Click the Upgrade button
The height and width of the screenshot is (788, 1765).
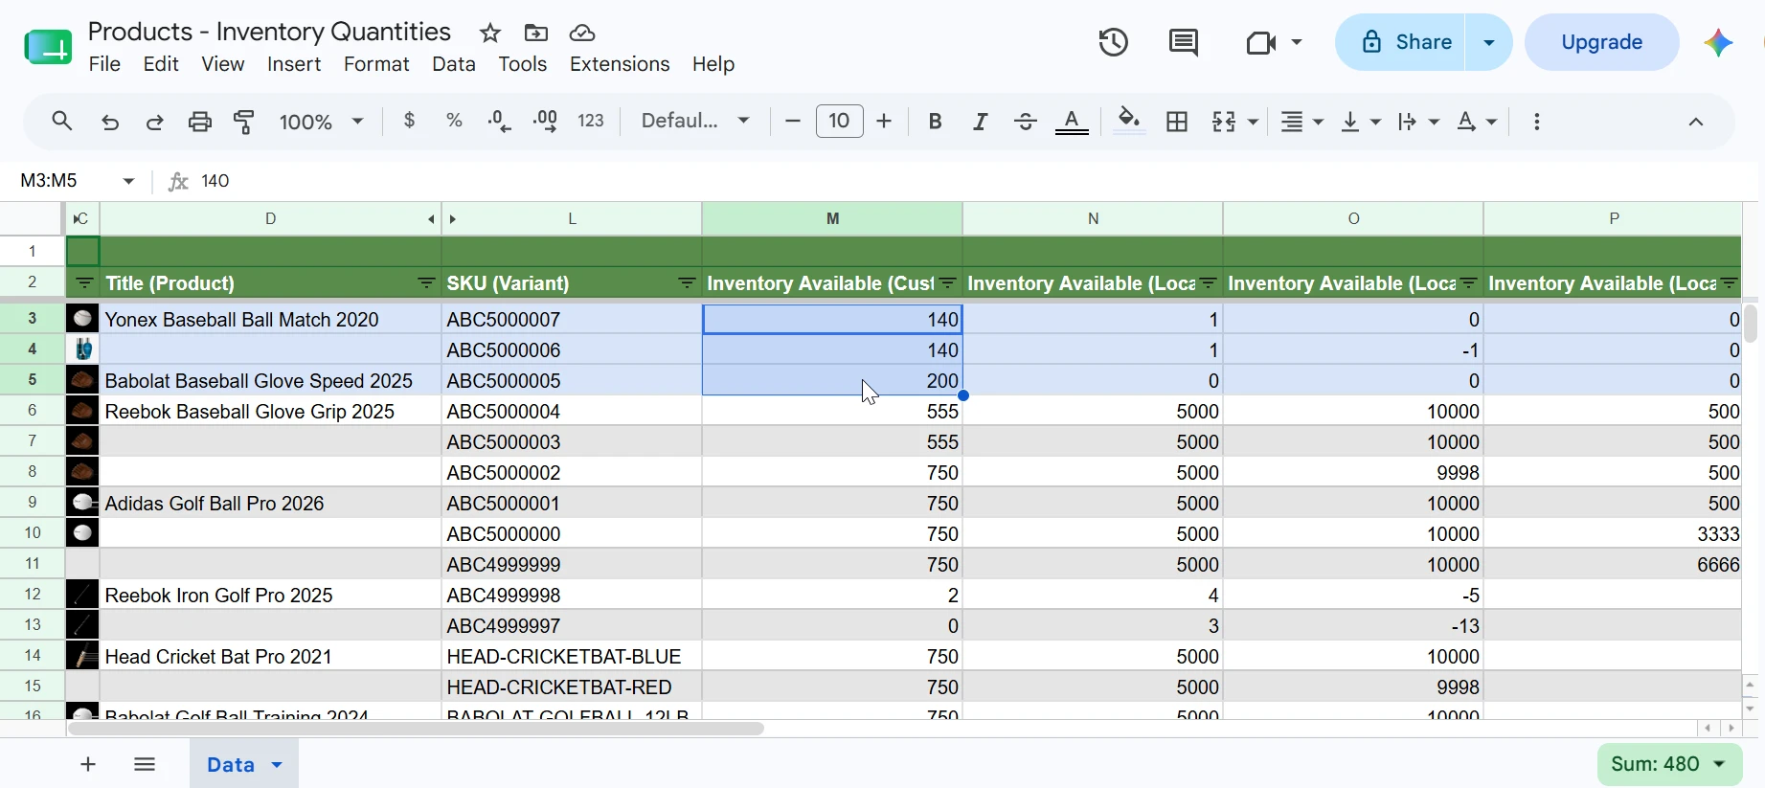pos(1601,42)
